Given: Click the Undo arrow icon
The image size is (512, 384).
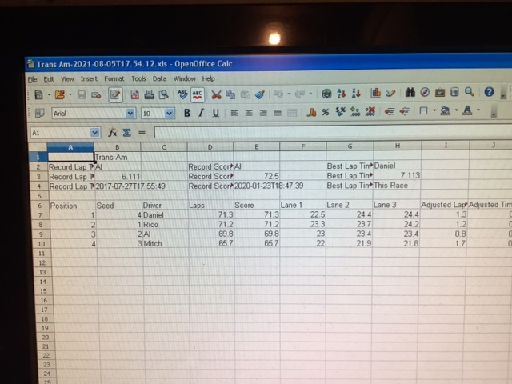Looking at the screenshot, I should pos(278,94).
